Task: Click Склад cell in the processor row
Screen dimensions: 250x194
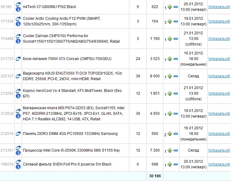Action: click(x=193, y=150)
